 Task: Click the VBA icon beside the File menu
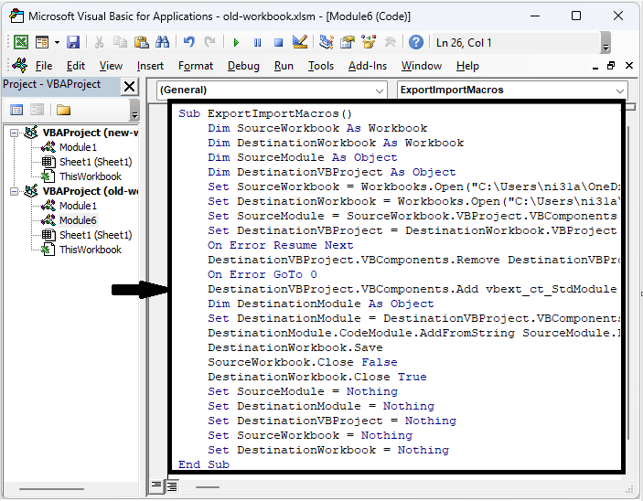point(20,65)
